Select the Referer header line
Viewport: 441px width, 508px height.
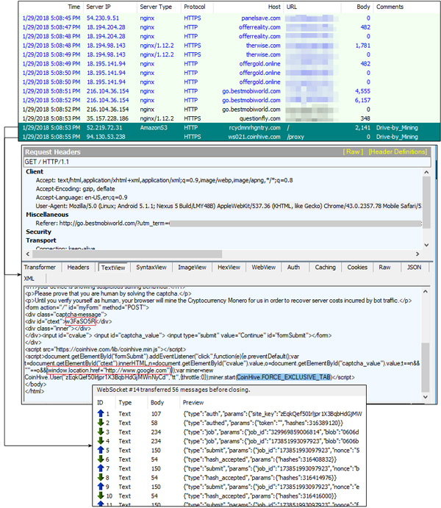(229, 223)
